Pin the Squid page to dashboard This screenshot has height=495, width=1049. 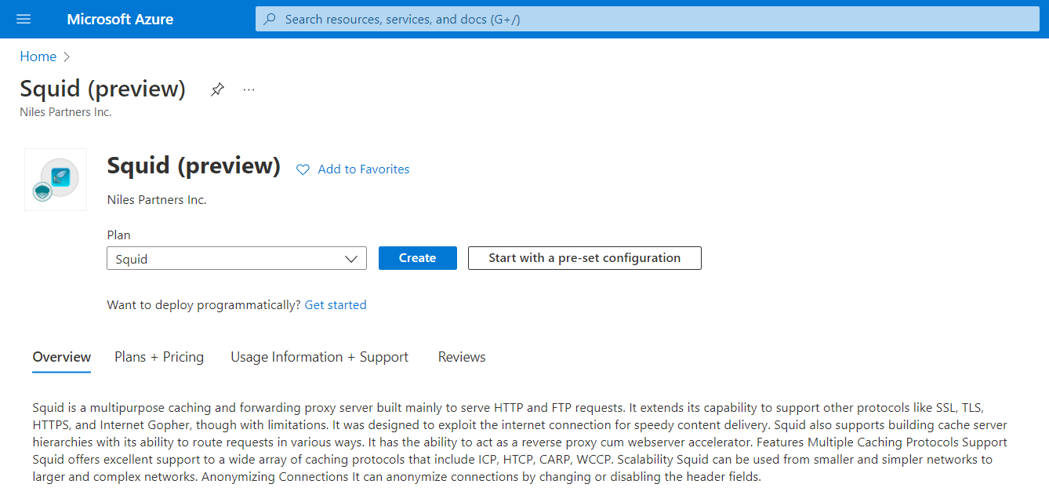click(x=217, y=89)
